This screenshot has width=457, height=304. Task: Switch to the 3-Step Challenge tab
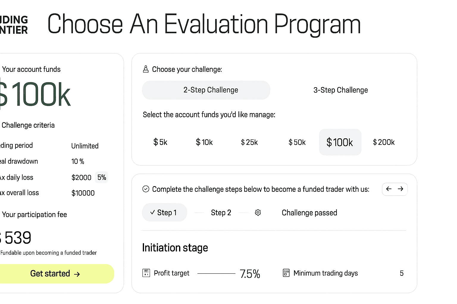(341, 90)
